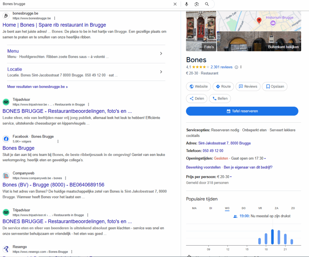Open options for first Tripadvisor.be result
The width and height of the screenshot is (309, 257).
[x=88, y=104]
